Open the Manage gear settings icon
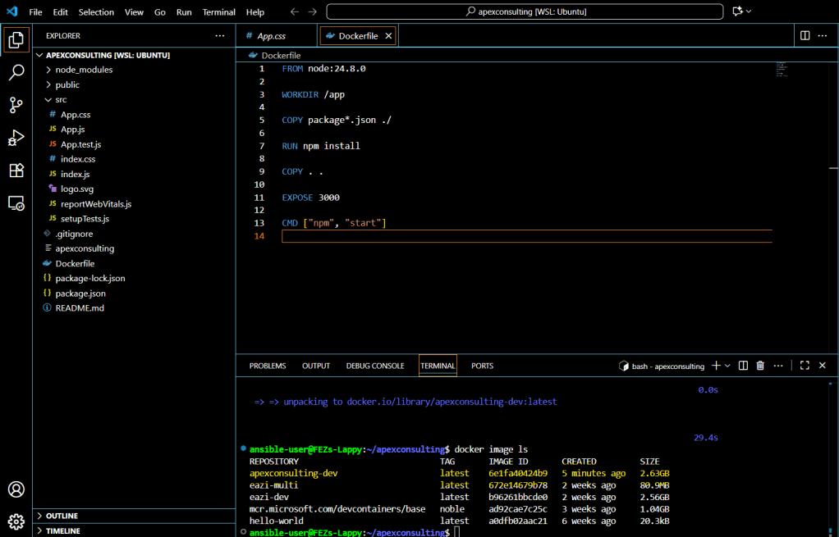This screenshot has width=839, height=537. tap(16, 521)
